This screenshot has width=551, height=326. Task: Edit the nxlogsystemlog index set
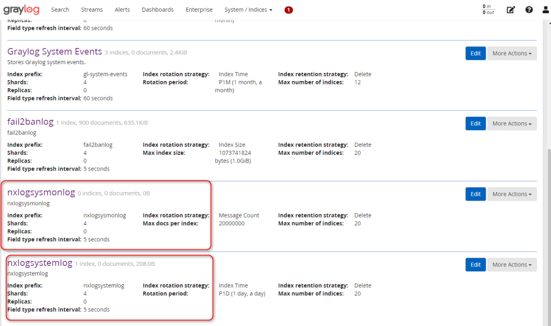tap(475, 264)
